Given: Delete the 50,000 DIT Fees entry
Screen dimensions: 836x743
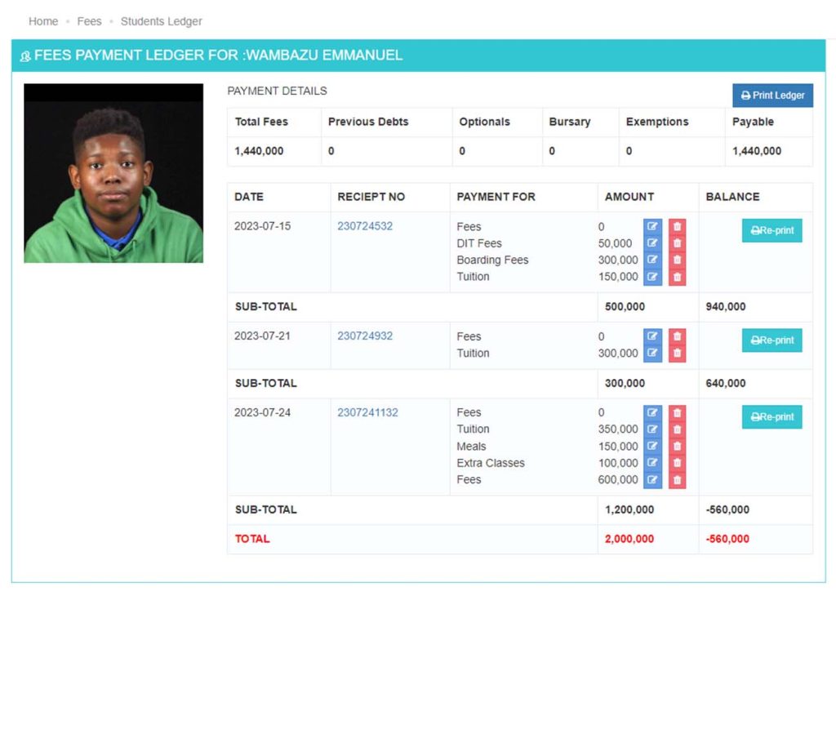Looking at the screenshot, I should coord(678,242).
